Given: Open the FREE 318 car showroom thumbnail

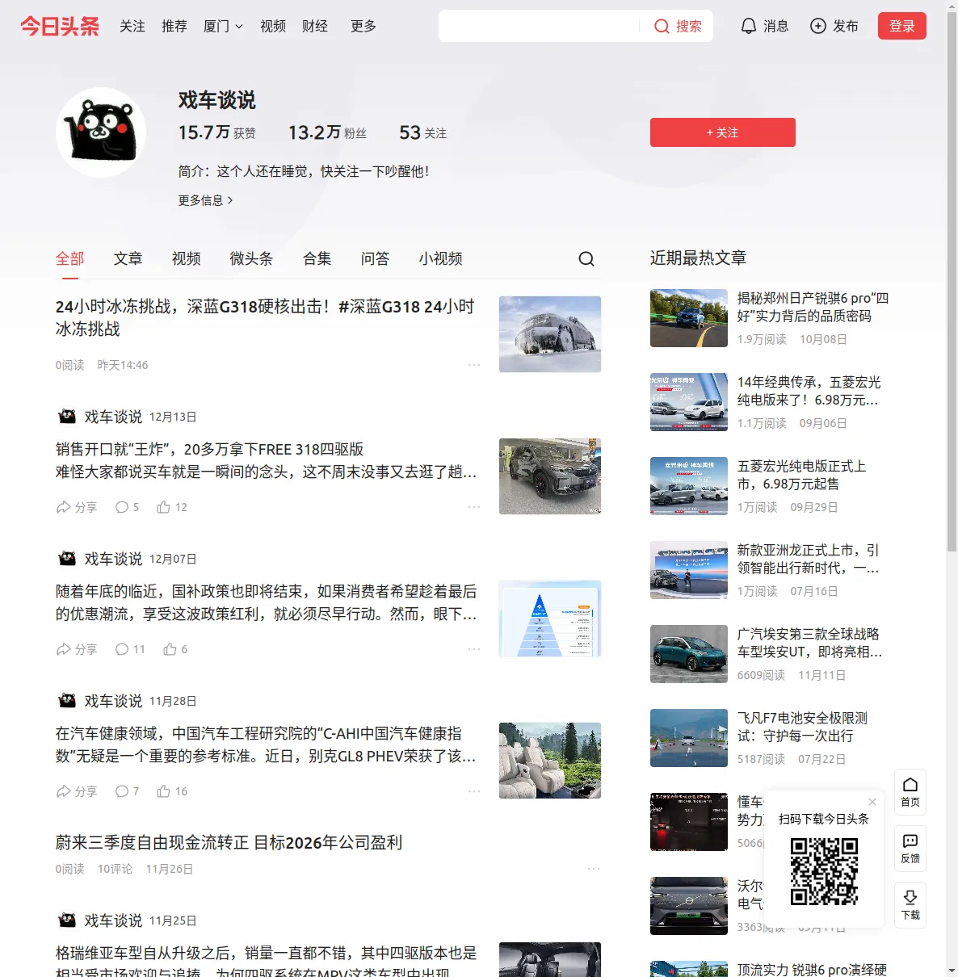Looking at the screenshot, I should tap(550, 476).
